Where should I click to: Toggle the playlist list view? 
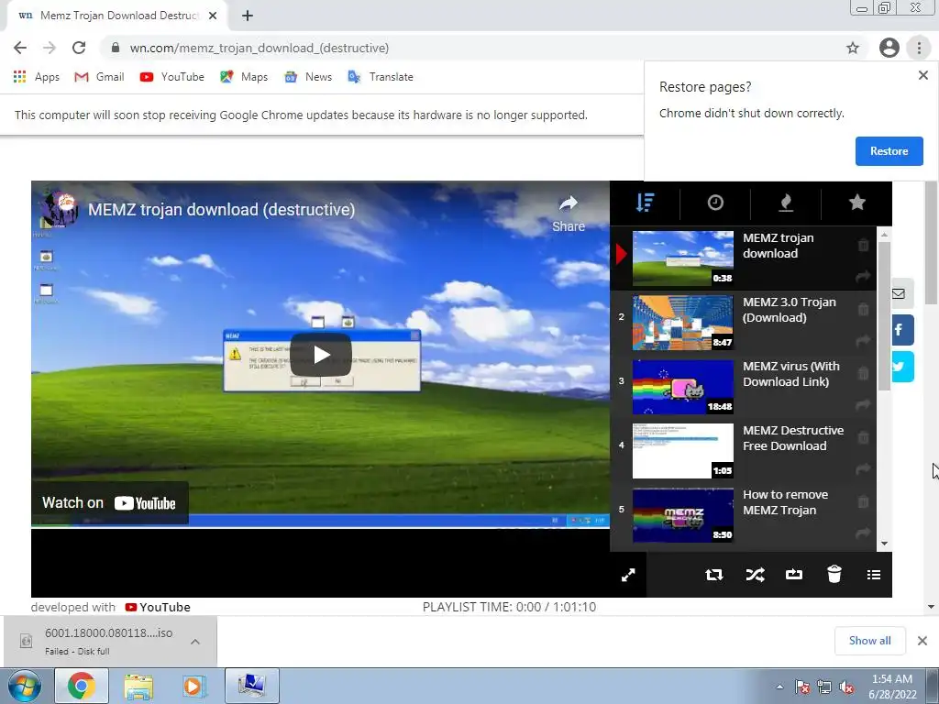point(874,575)
